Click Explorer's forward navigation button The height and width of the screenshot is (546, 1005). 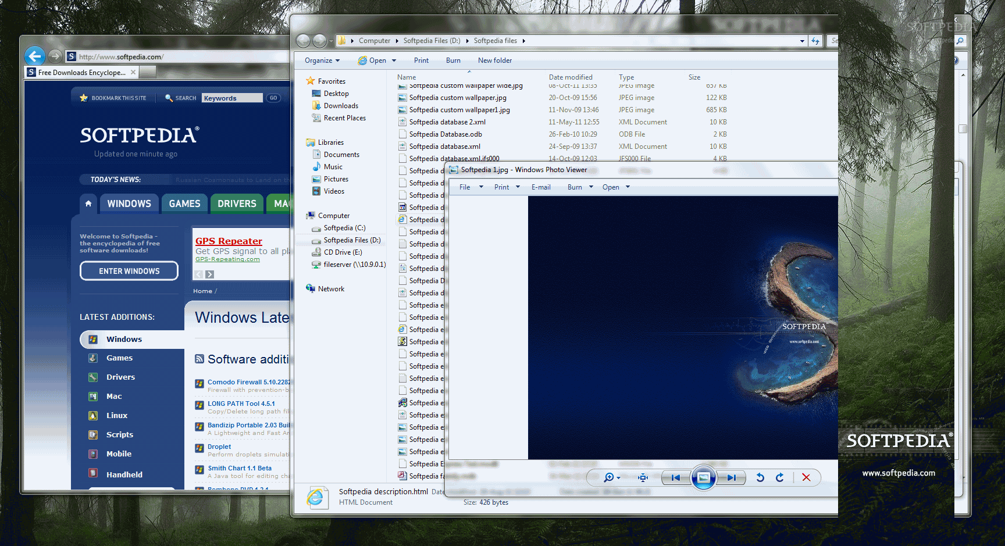[319, 41]
